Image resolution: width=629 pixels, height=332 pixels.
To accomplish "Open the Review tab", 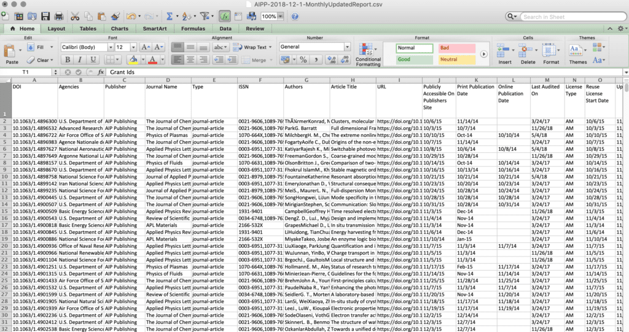I will click(255, 29).
